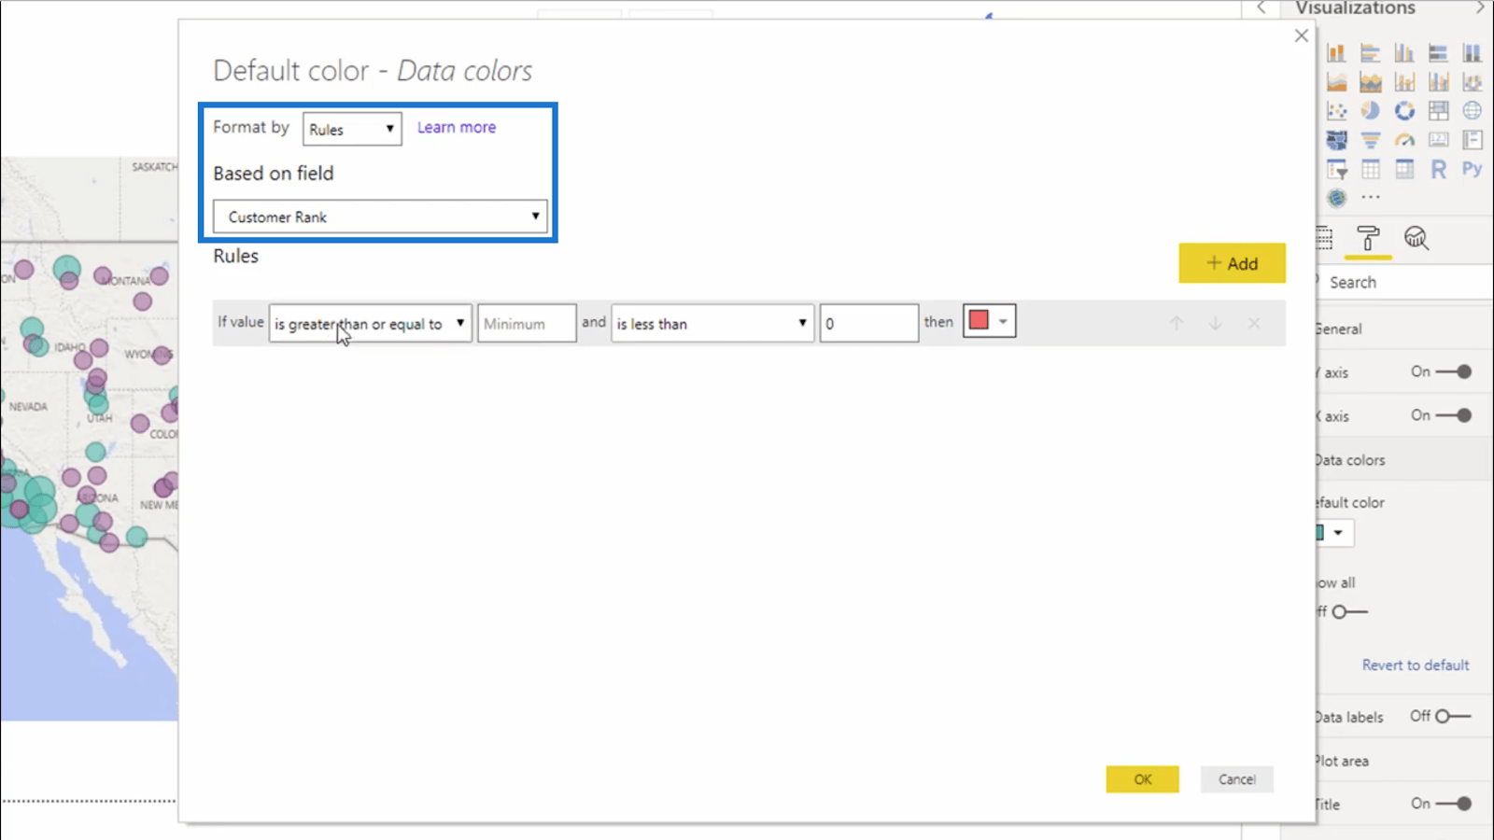The image size is (1494, 840).
Task: Select the clustered column chart visualization
Action: [x=1403, y=53]
